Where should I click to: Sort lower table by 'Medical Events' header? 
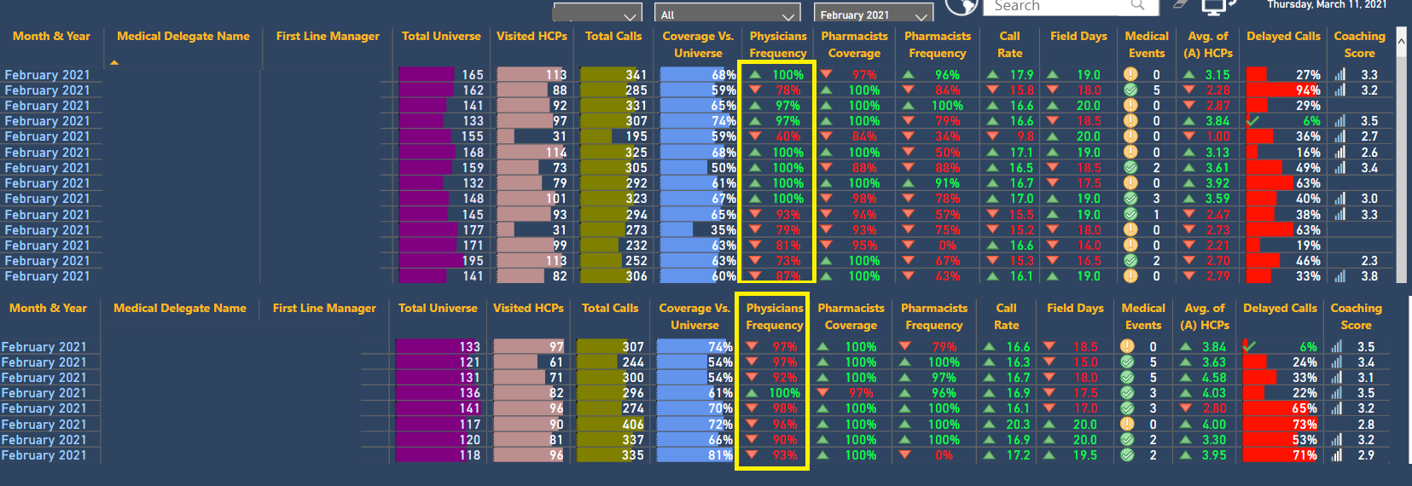[x=1143, y=316]
